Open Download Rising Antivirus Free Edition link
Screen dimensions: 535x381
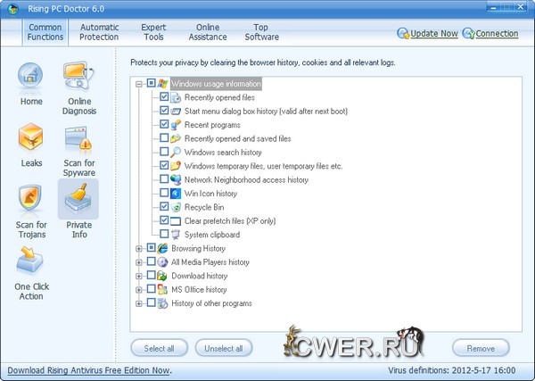tap(88, 370)
